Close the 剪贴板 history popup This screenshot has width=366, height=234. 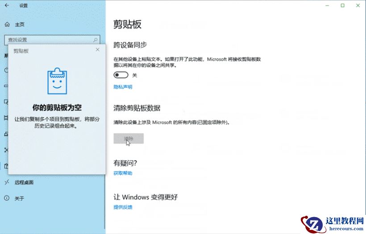pyautogui.click(x=98, y=49)
